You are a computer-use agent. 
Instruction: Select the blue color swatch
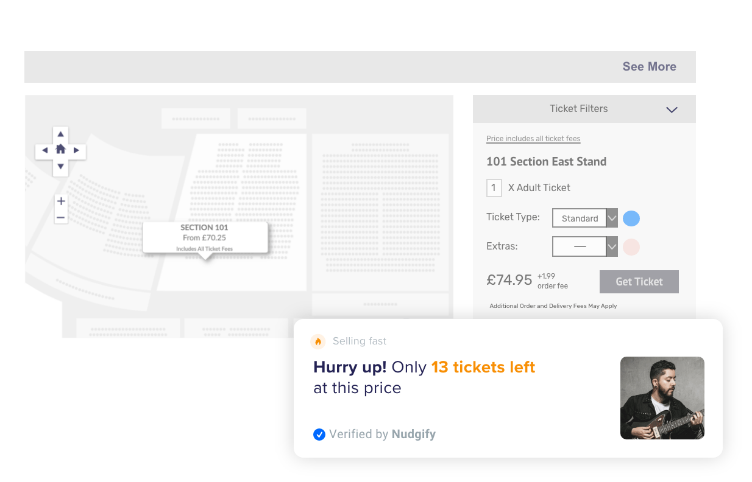[x=631, y=218]
